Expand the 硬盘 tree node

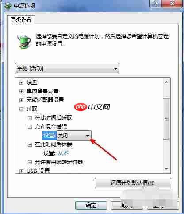click(21, 82)
